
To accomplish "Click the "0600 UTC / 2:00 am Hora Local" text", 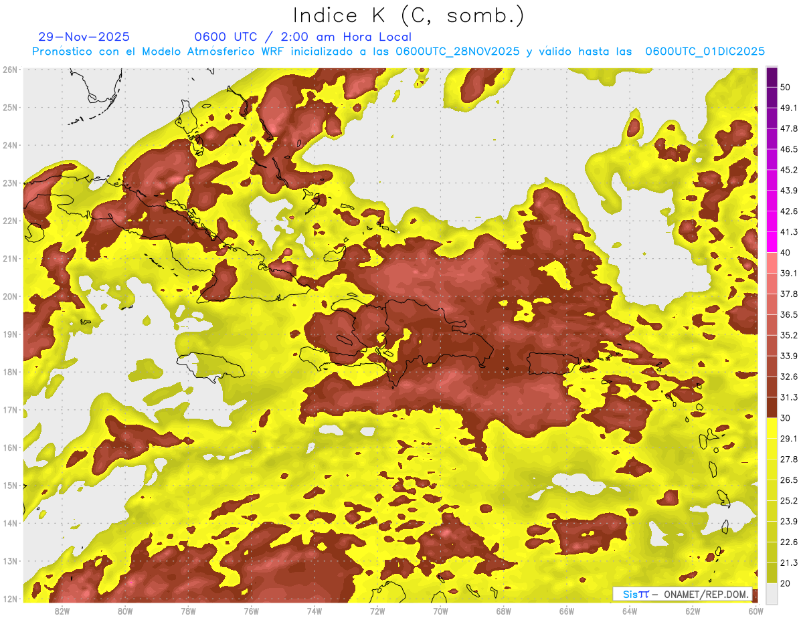I will pyautogui.click(x=302, y=37).
